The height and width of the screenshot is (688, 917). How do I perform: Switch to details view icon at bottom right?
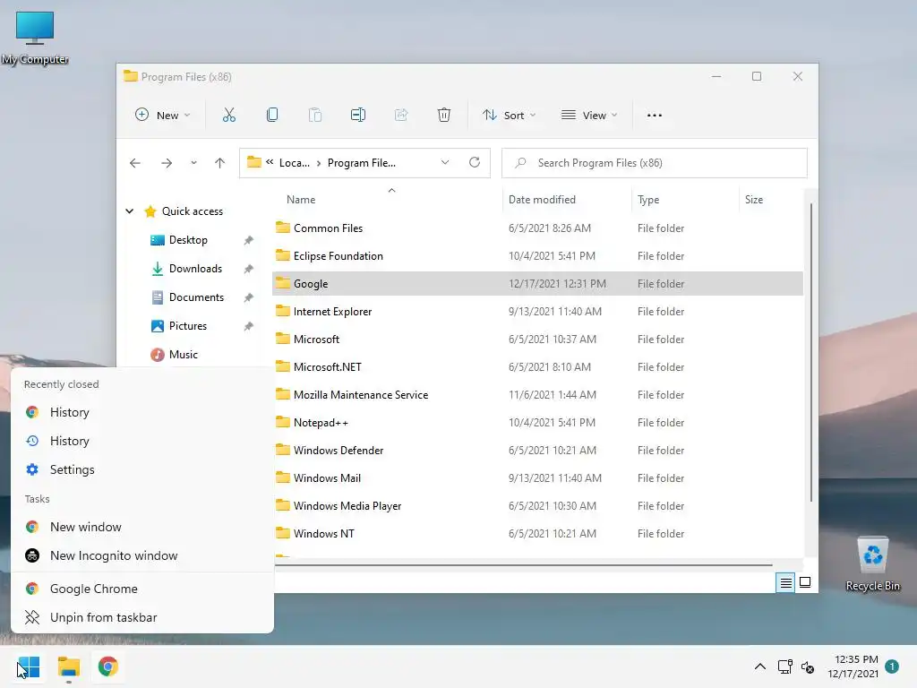(785, 582)
